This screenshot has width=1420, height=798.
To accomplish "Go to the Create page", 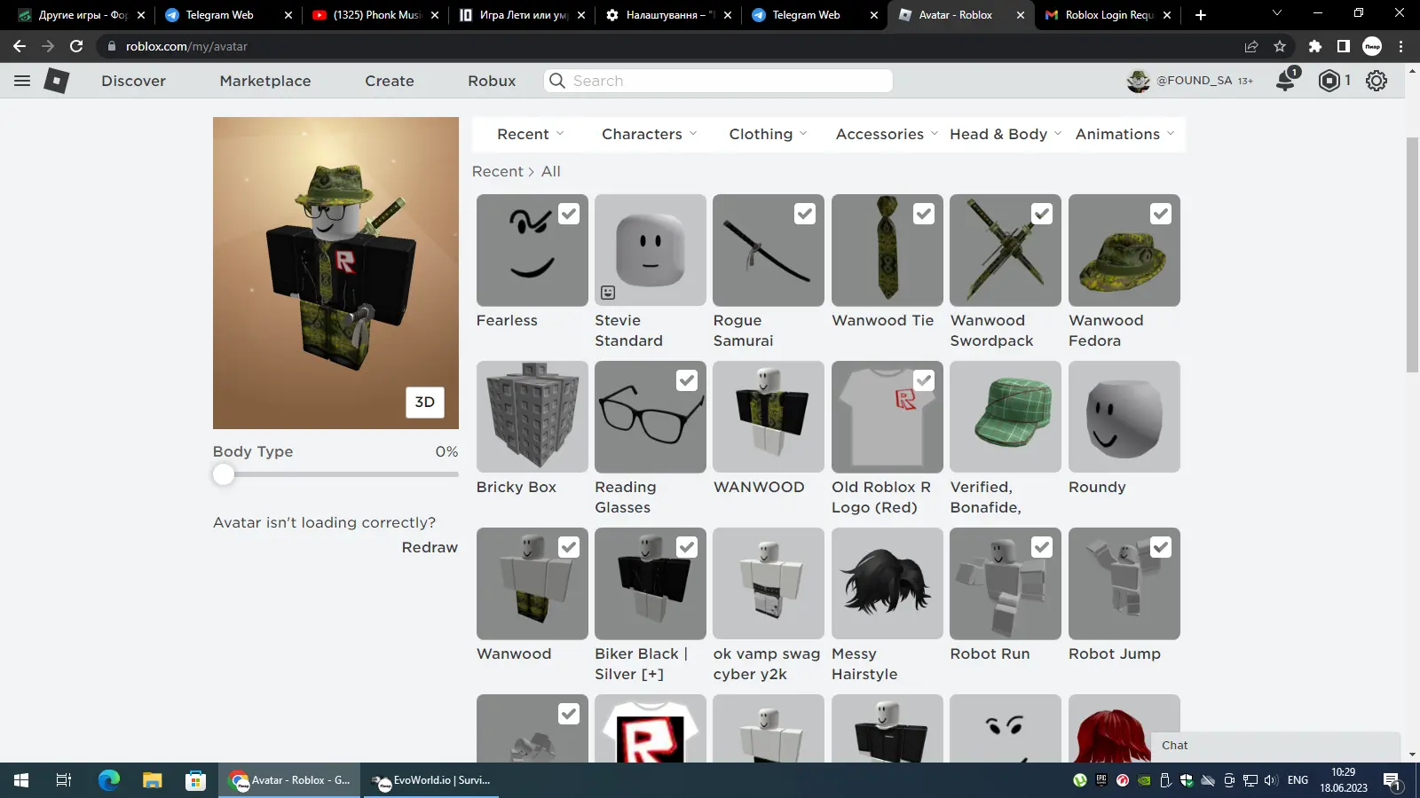I will pyautogui.click(x=390, y=81).
